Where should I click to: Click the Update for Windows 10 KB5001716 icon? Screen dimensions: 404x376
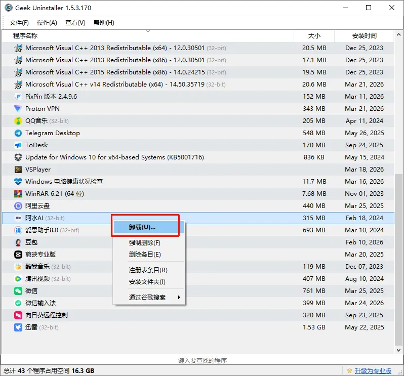(18, 157)
